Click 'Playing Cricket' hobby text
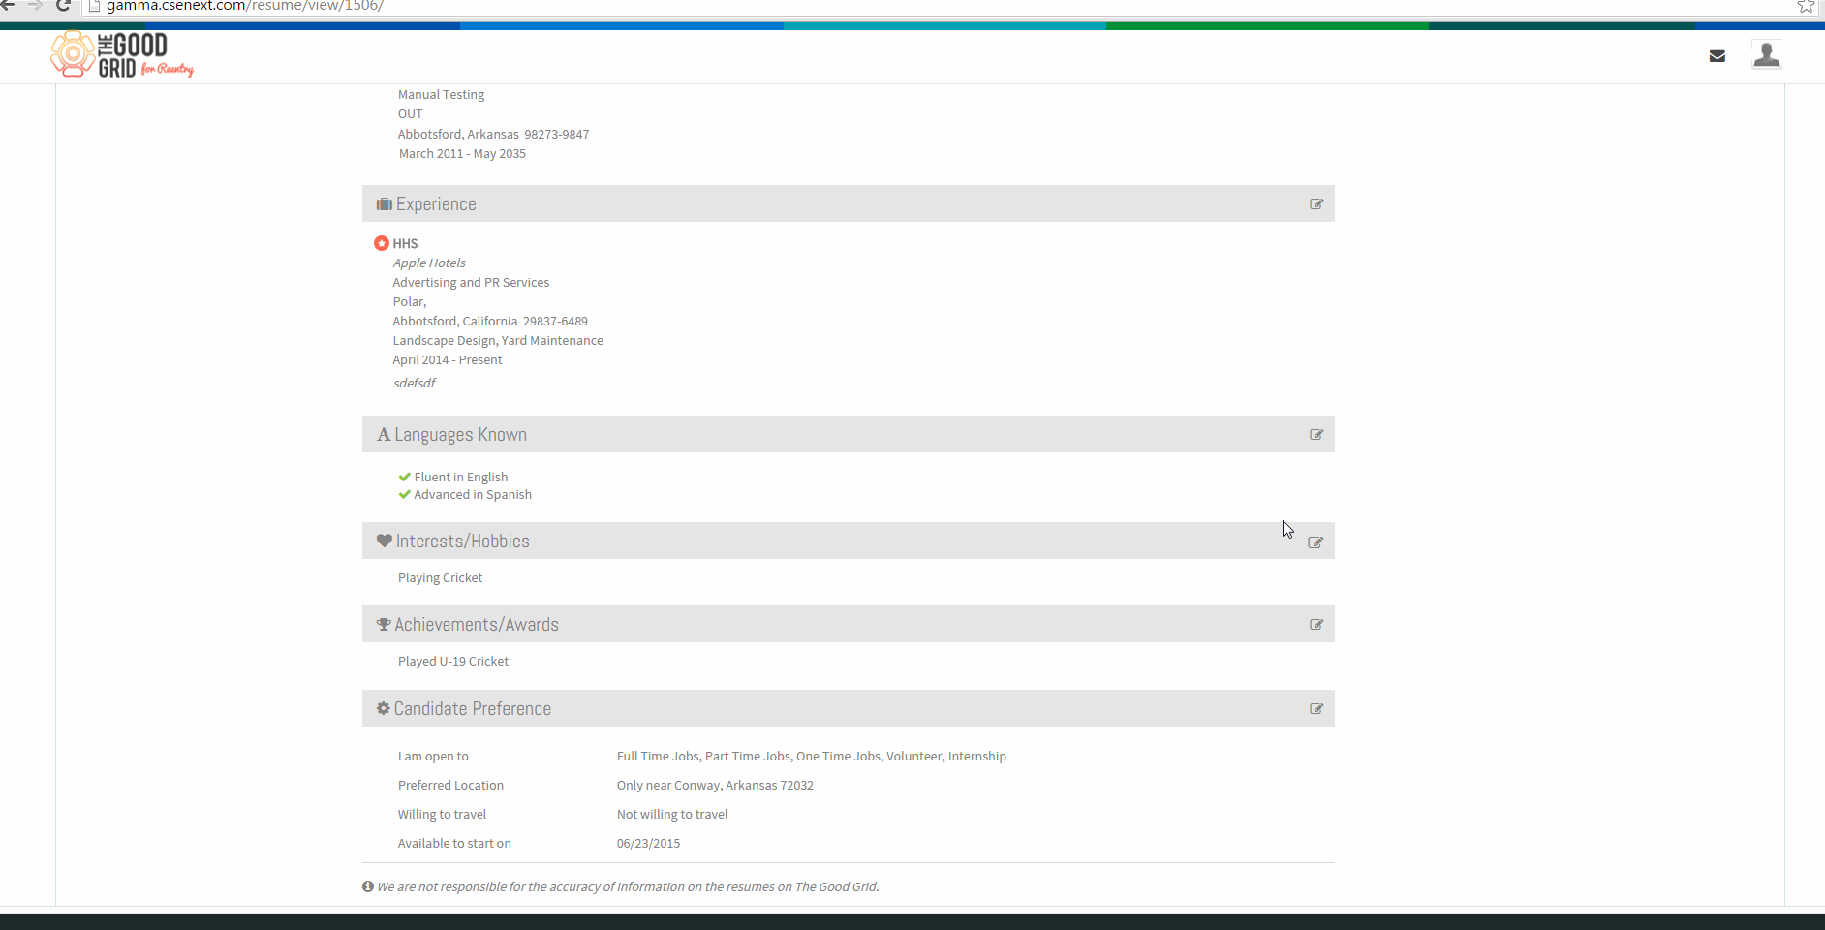The height and width of the screenshot is (930, 1825). 440,578
